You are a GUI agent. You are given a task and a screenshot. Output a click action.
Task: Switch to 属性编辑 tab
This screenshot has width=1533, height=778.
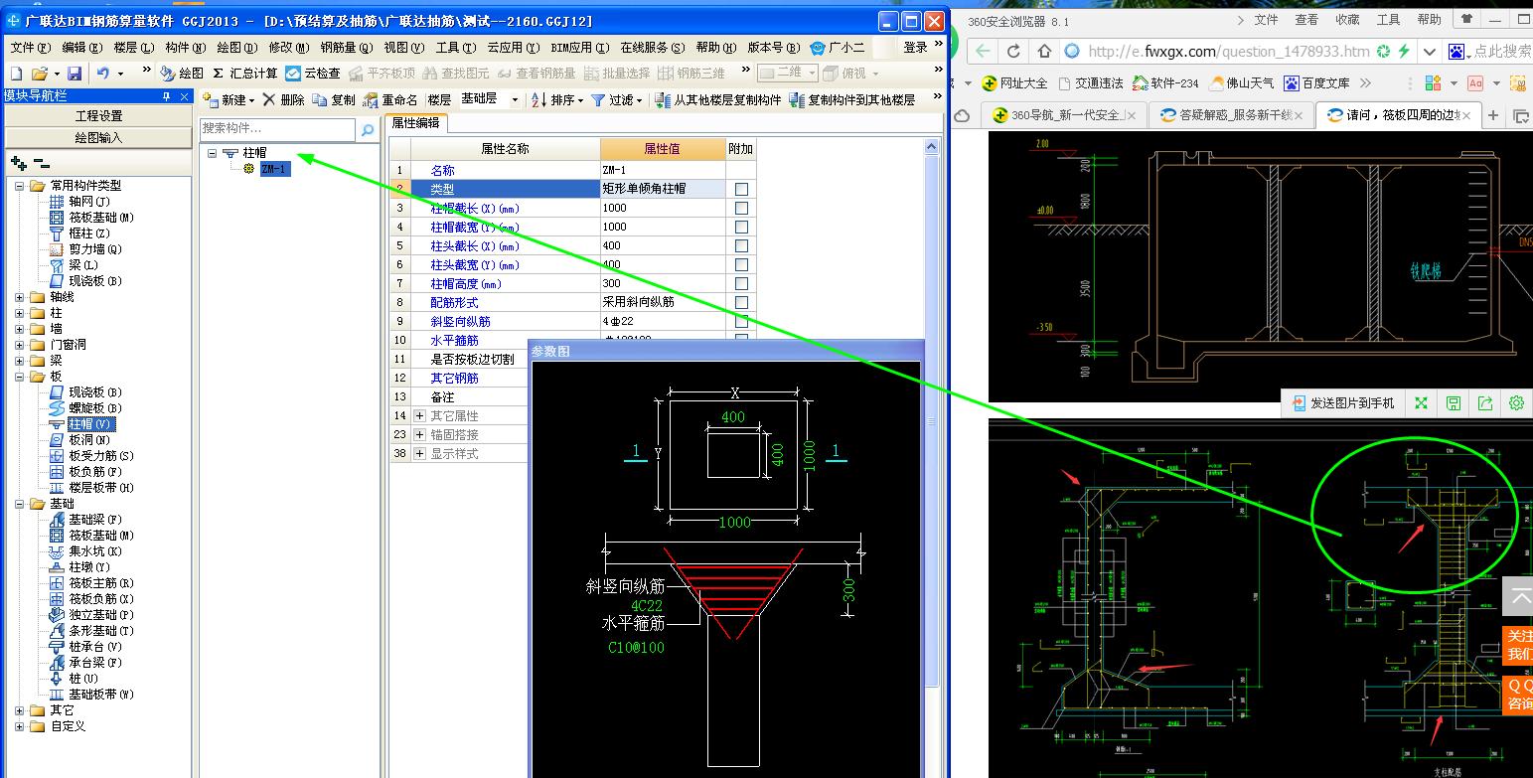point(415,123)
